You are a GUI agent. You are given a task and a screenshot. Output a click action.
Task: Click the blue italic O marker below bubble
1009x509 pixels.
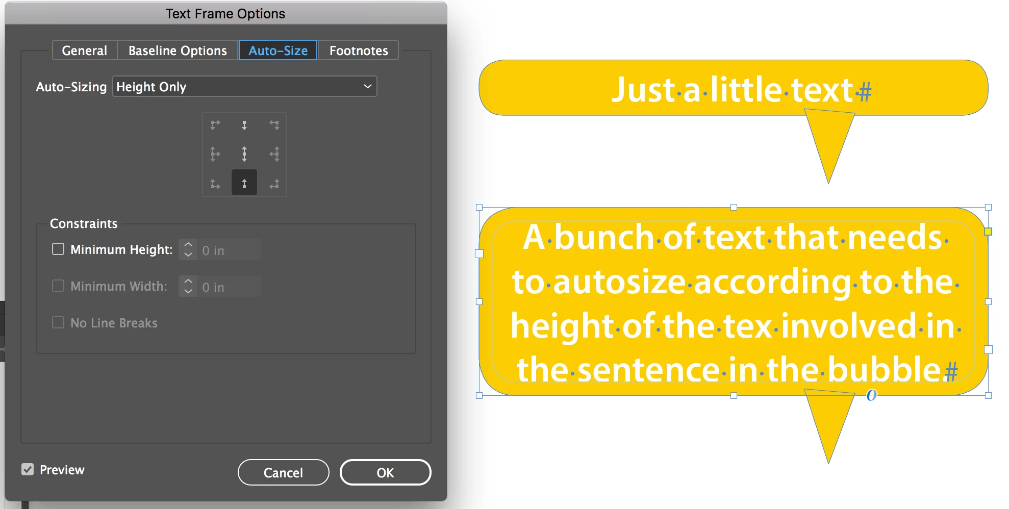(x=871, y=395)
